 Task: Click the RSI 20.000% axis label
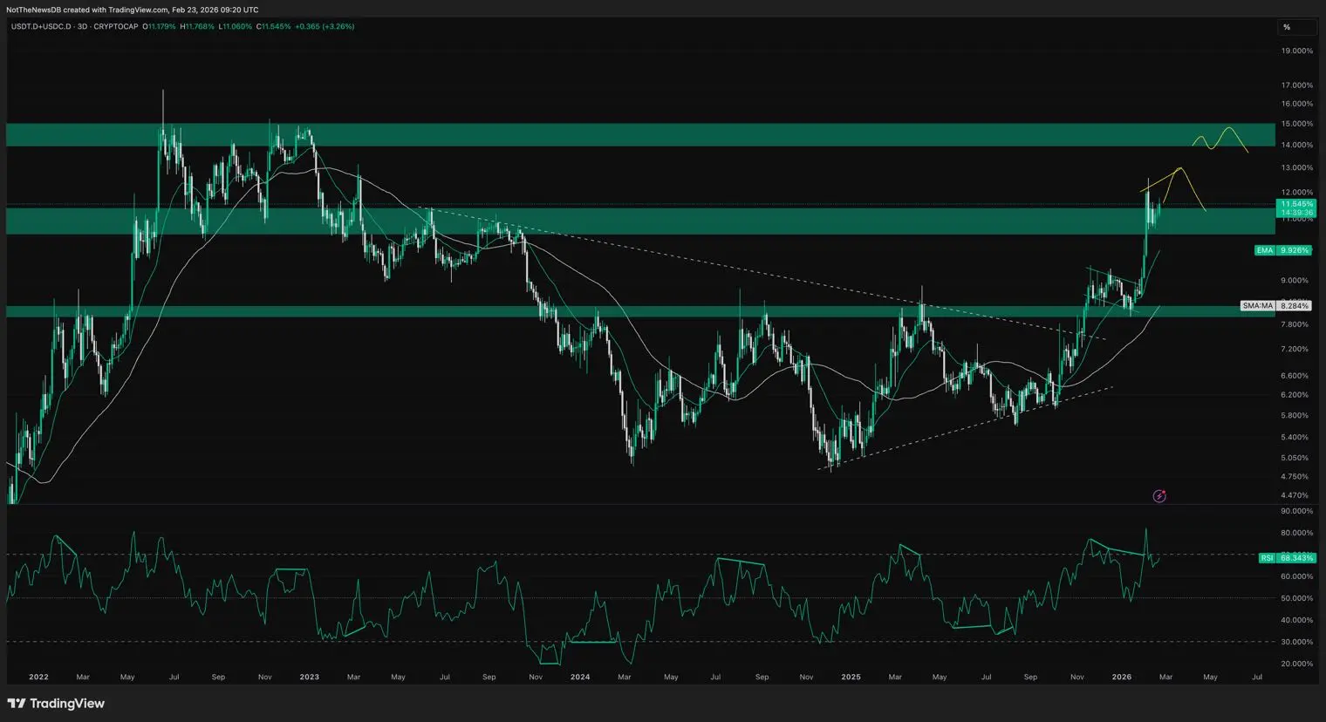pos(1296,664)
